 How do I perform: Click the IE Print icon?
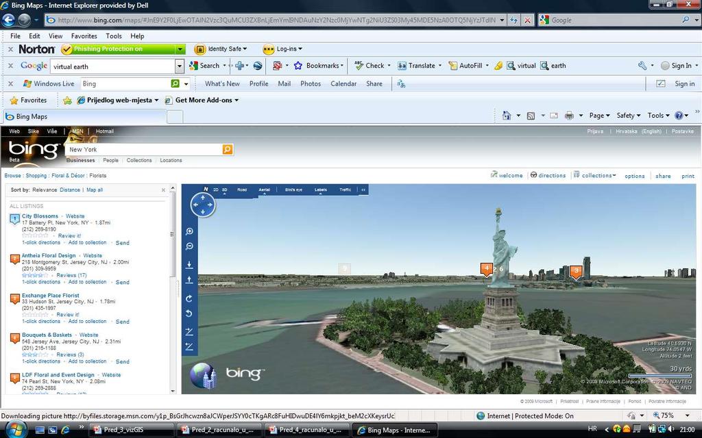tap(569, 116)
